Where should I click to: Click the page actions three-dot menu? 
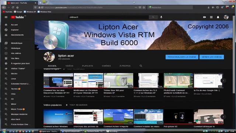pos(136,7)
